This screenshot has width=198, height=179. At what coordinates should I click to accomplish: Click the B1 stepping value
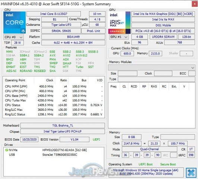click(x=54, y=19)
